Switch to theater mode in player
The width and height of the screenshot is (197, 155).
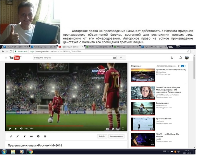(x=118, y=129)
